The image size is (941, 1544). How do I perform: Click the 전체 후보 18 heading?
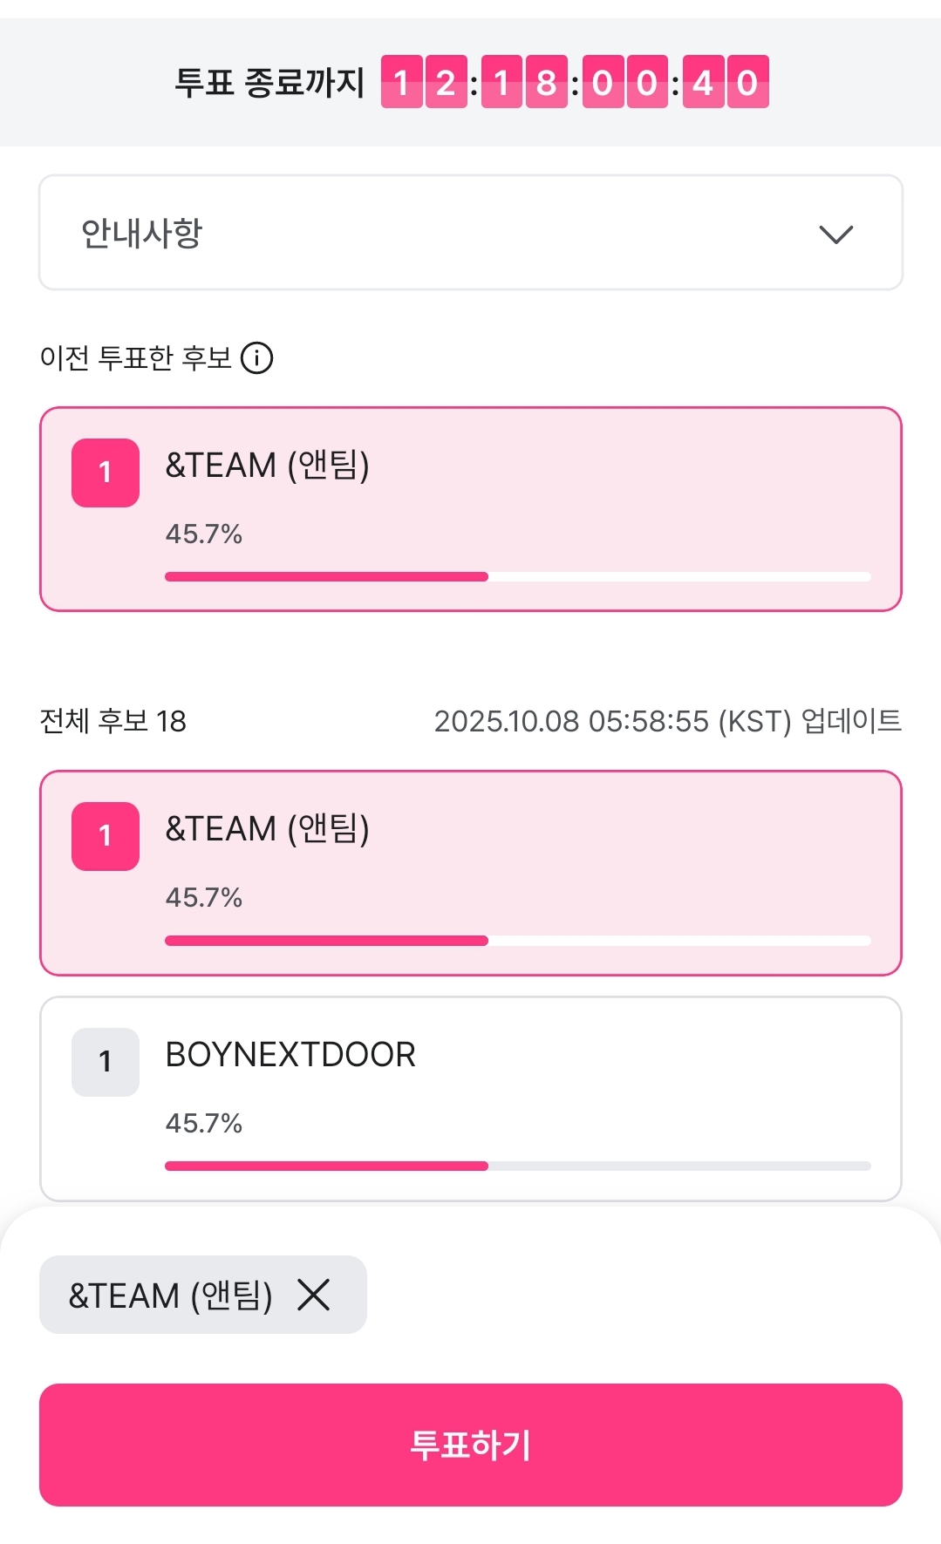coord(113,721)
